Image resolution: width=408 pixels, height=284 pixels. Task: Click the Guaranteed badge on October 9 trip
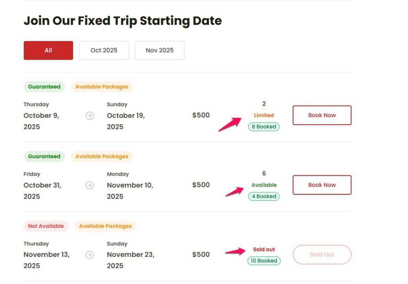click(x=44, y=87)
